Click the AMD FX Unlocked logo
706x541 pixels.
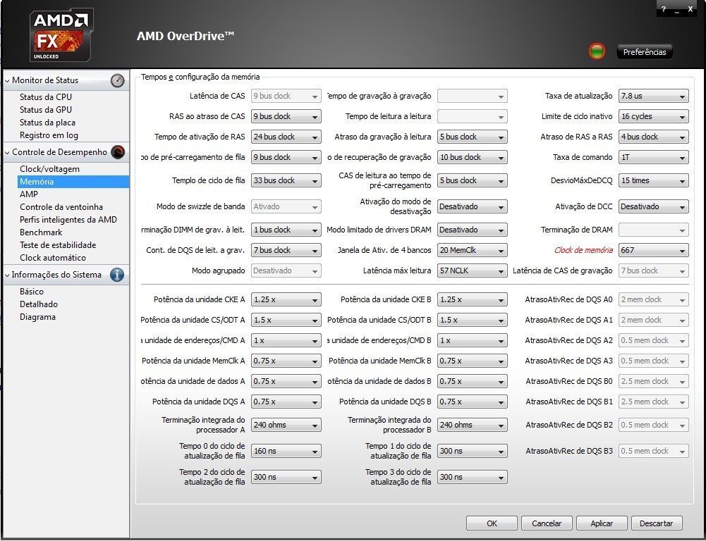61,35
